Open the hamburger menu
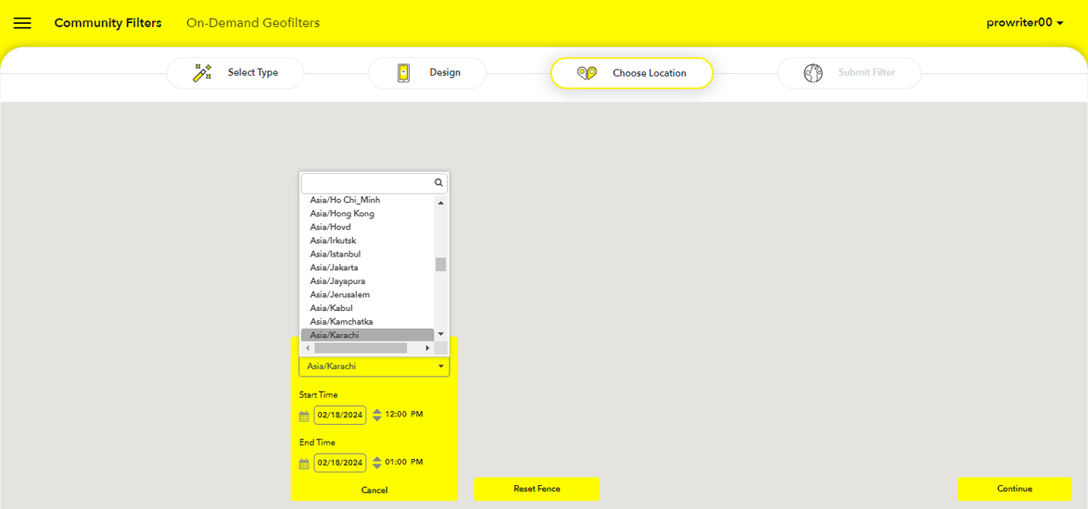 pos(22,23)
